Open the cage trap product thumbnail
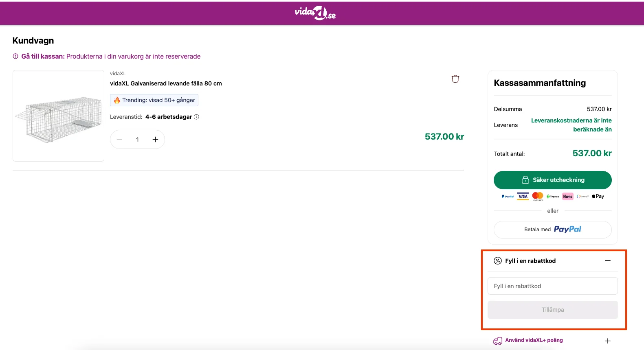This screenshot has width=644, height=350. 58,116
